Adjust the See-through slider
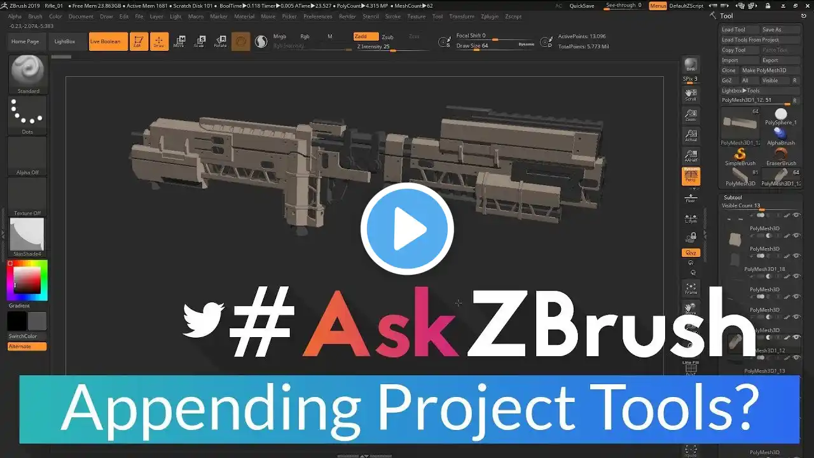The height and width of the screenshot is (458, 814). coord(624,5)
